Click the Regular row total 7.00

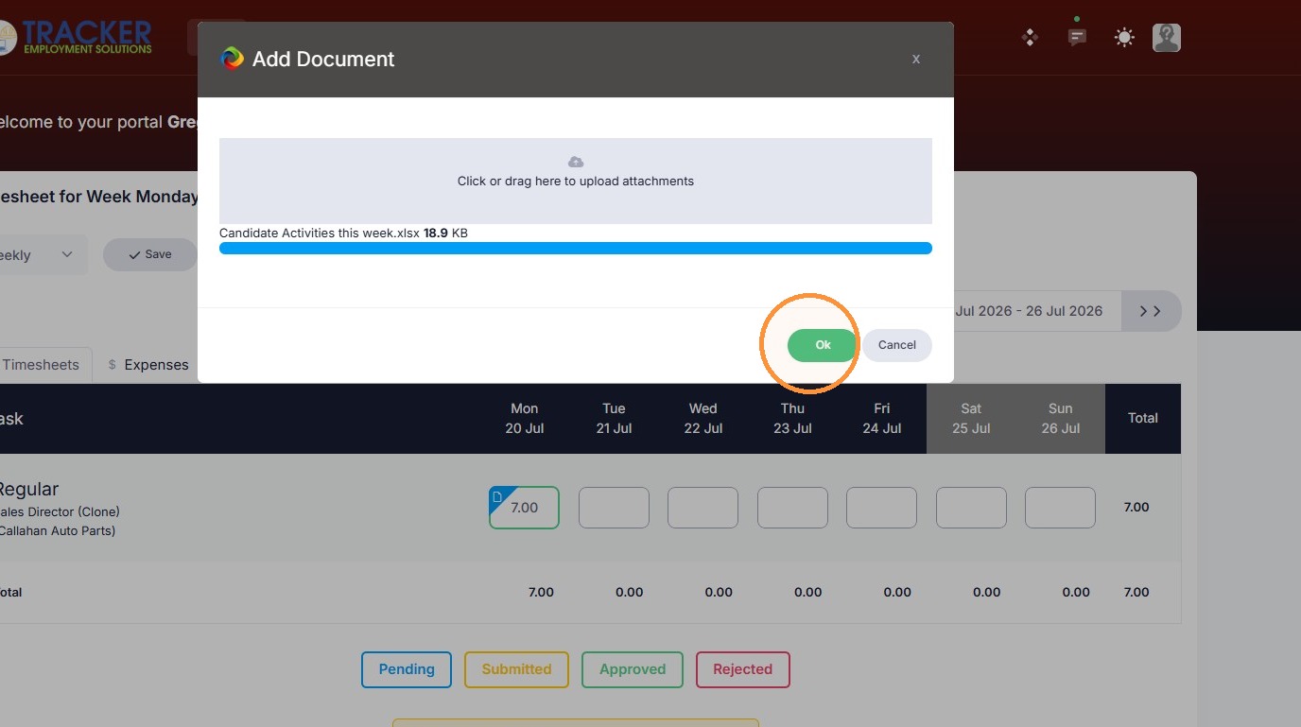1136,508
